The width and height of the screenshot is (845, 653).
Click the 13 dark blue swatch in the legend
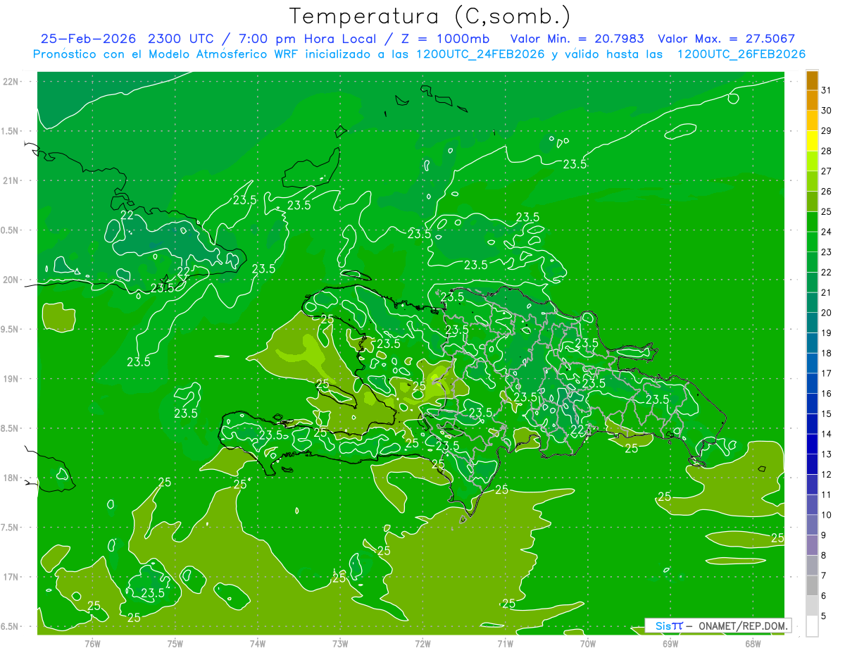click(x=812, y=444)
